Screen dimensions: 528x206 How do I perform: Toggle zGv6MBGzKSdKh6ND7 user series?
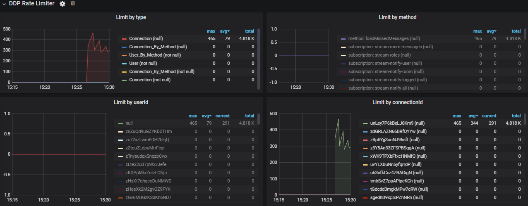(148, 197)
